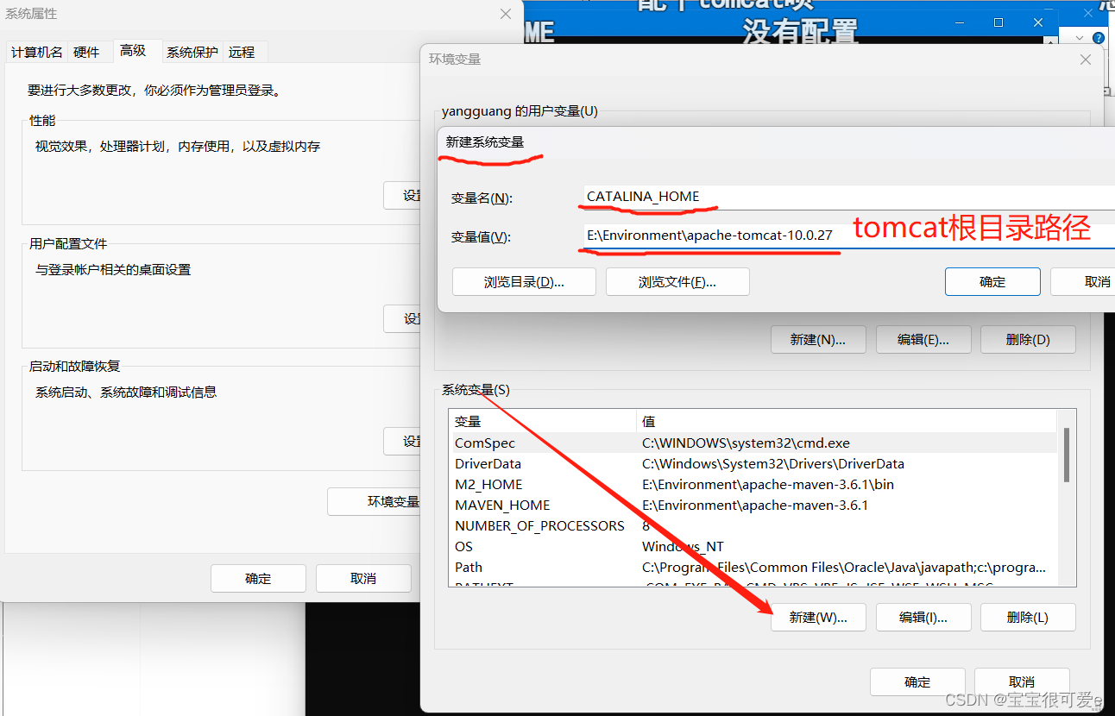Click 删除(L) for system variables
This screenshot has width=1115, height=716.
tap(1029, 617)
